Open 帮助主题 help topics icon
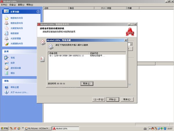This screenshot has width=174, height=131. [x=6, y=87]
